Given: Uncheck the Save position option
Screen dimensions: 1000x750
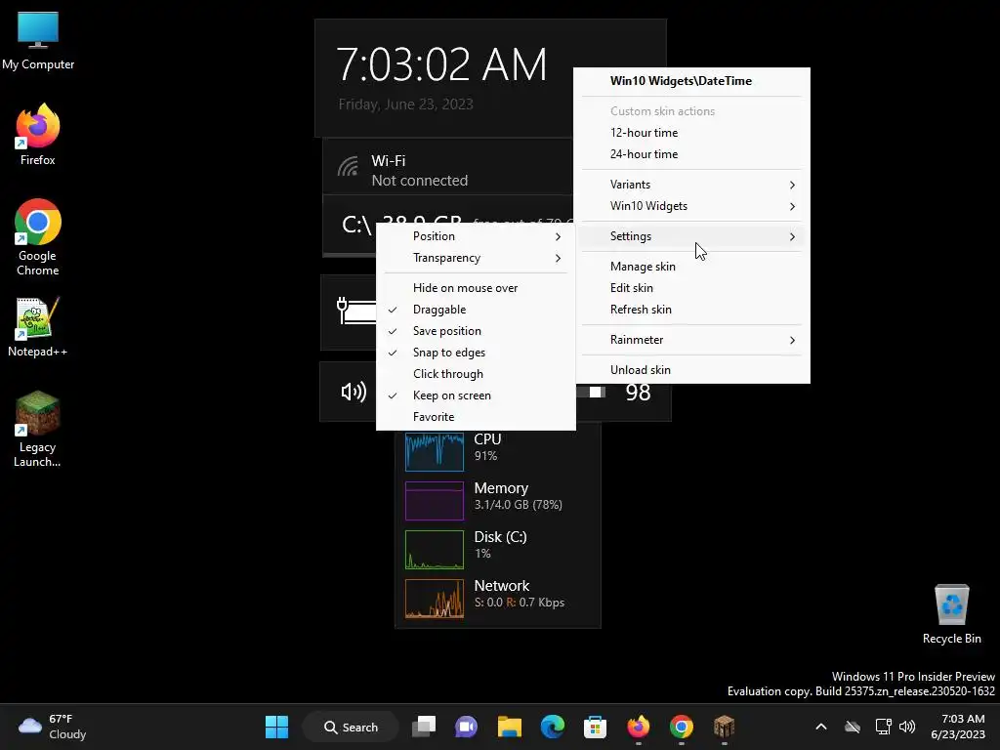Looking at the screenshot, I should [x=476, y=331].
